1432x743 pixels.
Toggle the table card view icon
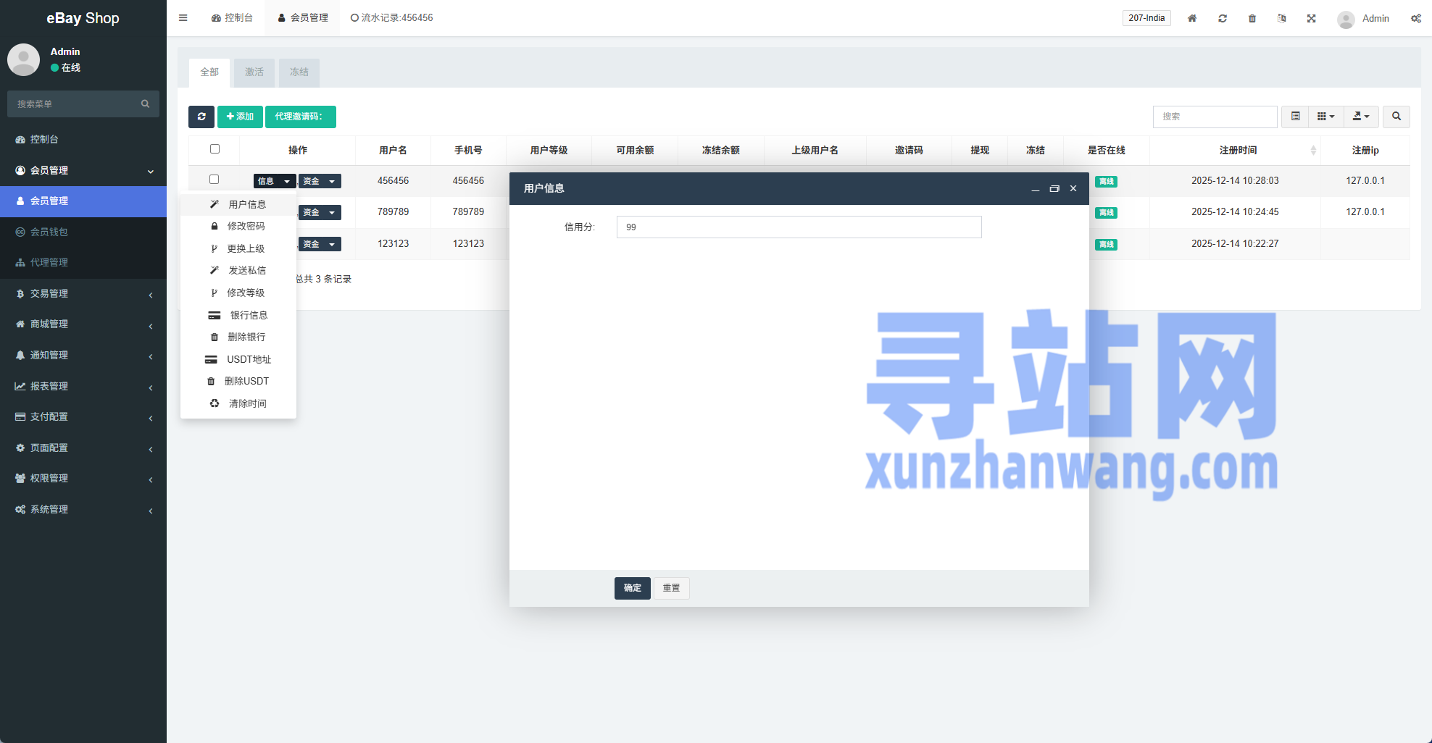(x=1295, y=117)
